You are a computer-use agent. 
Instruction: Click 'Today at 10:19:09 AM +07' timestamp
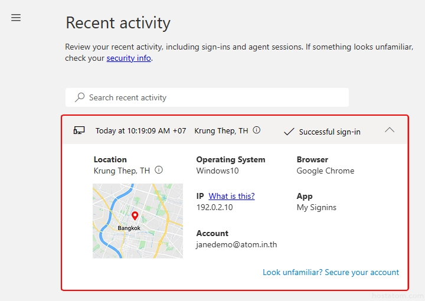coord(140,130)
